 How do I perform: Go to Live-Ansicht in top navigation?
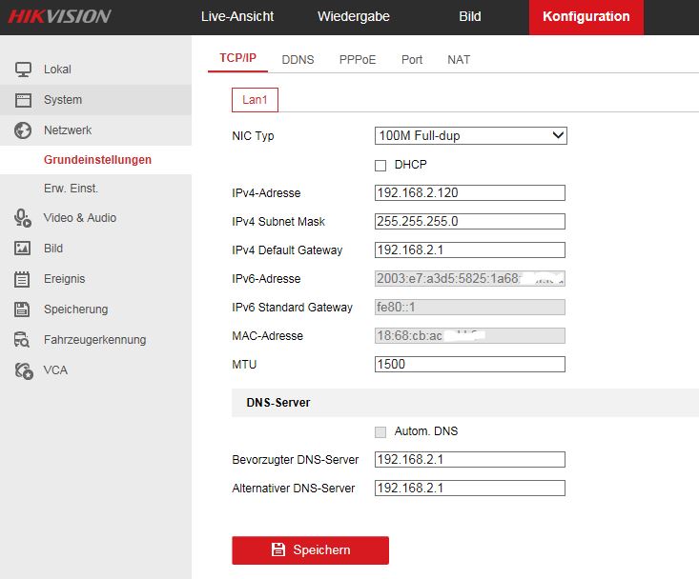pos(236,16)
